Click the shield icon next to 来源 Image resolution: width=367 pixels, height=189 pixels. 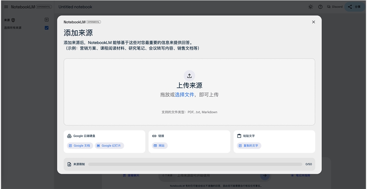(x=13, y=20)
